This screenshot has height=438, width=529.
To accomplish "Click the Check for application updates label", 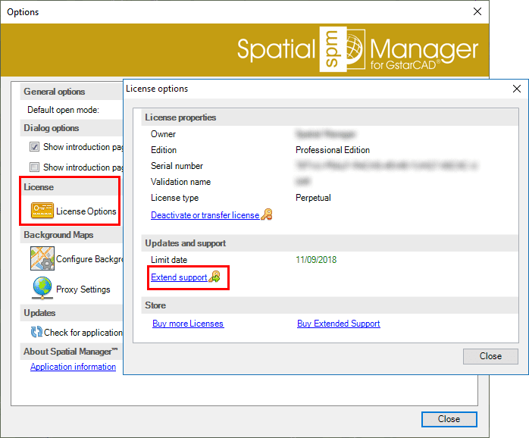I will pyautogui.click(x=83, y=333).
